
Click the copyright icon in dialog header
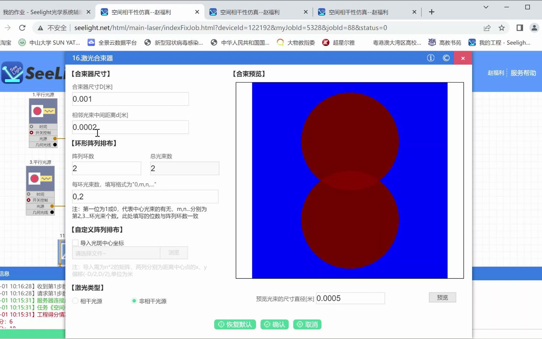[446, 58]
